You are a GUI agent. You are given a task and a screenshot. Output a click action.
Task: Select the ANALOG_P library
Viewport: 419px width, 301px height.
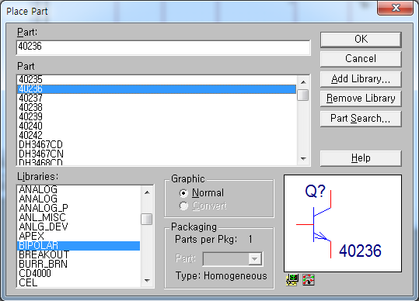(x=79, y=208)
